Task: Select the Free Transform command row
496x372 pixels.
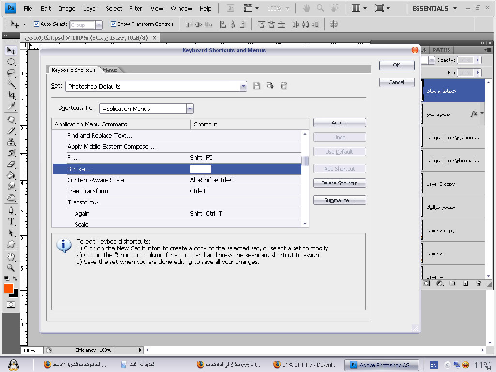Action: tap(177, 191)
